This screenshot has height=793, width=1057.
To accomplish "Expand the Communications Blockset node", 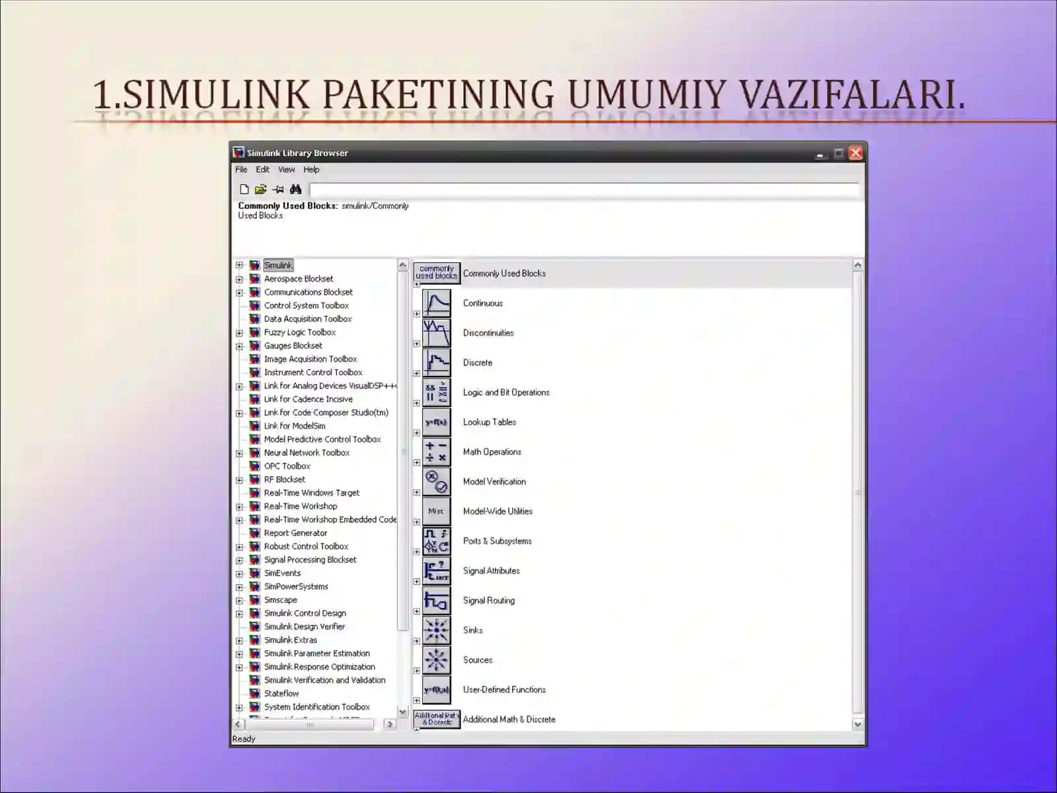I will [x=240, y=292].
